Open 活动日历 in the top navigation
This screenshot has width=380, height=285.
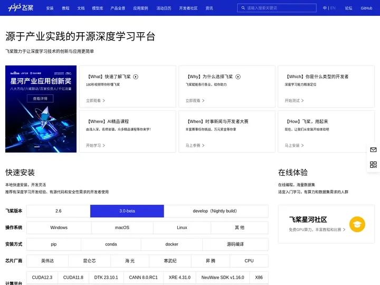click(164, 8)
